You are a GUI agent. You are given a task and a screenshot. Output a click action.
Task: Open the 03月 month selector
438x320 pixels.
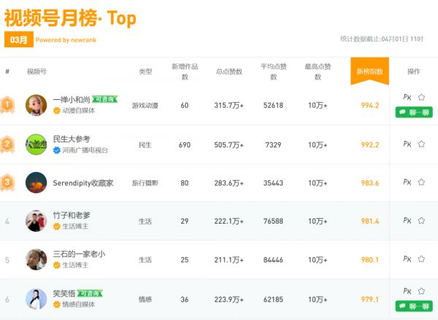click(18, 40)
